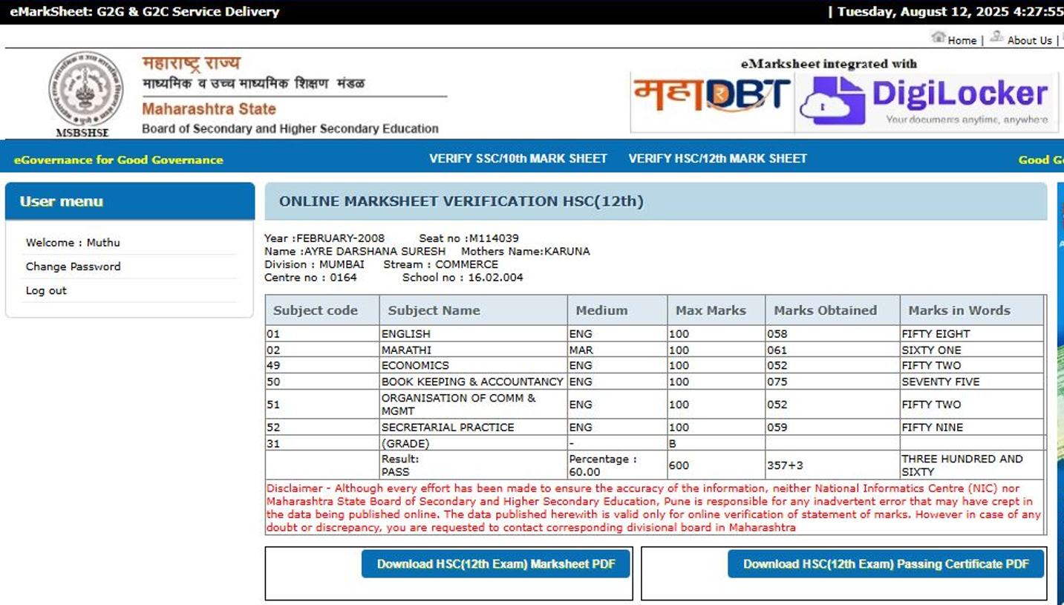
Task: Download HSC(12th Exam) Marksheet PDF
Action: [495, 564]
